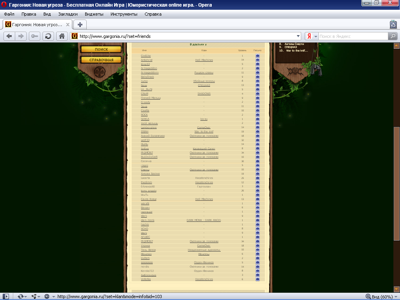The image size is (400, 300).
Task: Click mail icon in wolf33's row
Action: point(257,140)
